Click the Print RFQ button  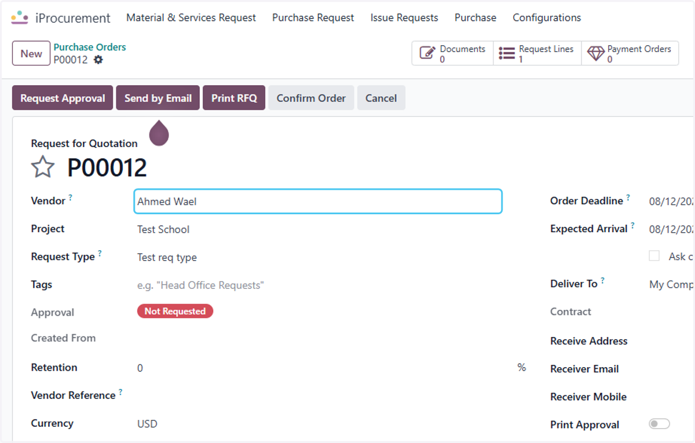point(234,98)
